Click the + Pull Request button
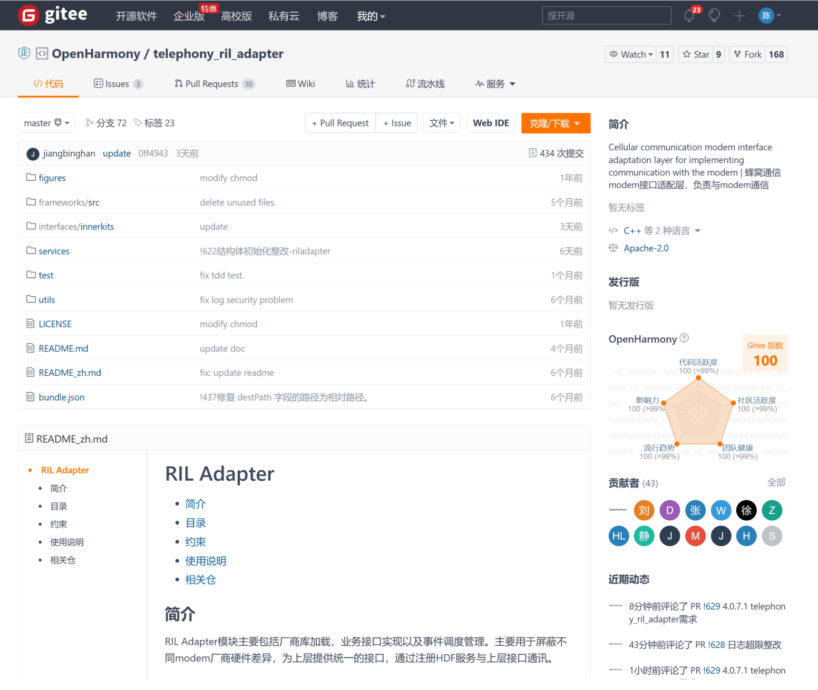 click(340, 123)
